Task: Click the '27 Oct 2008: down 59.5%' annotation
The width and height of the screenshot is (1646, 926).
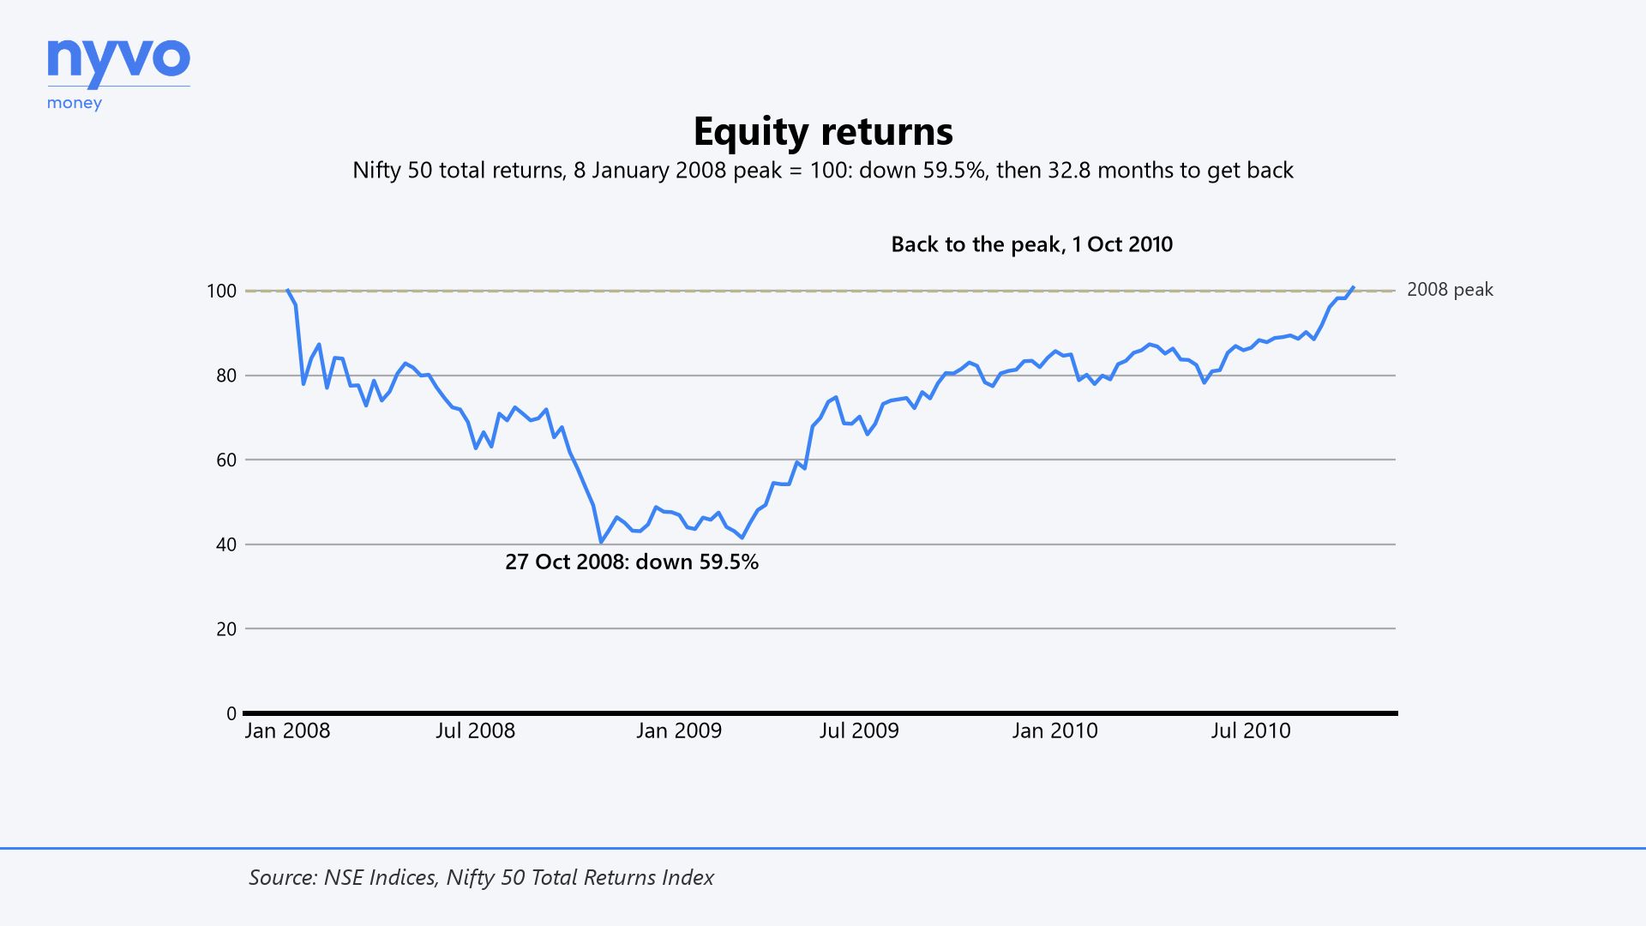Action: (632, 562)
